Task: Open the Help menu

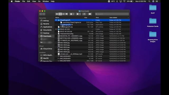Action: 53,1
